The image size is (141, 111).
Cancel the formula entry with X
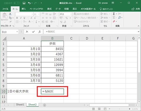[27, 32]
